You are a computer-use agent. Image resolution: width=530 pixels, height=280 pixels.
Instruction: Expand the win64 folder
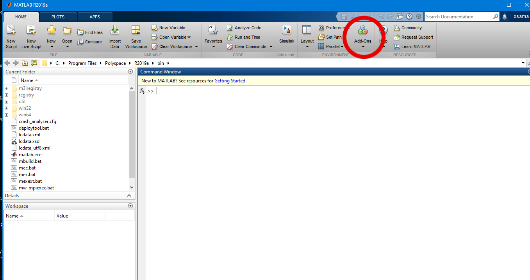click(x=7, y=115)
